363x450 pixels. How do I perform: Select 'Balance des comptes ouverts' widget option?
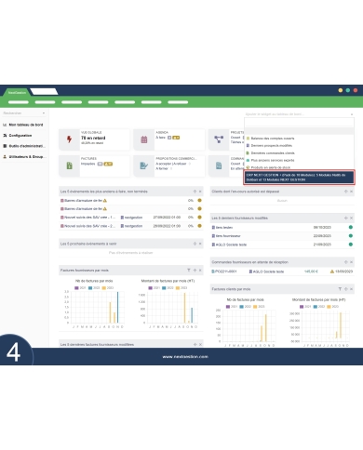[299, 139]
